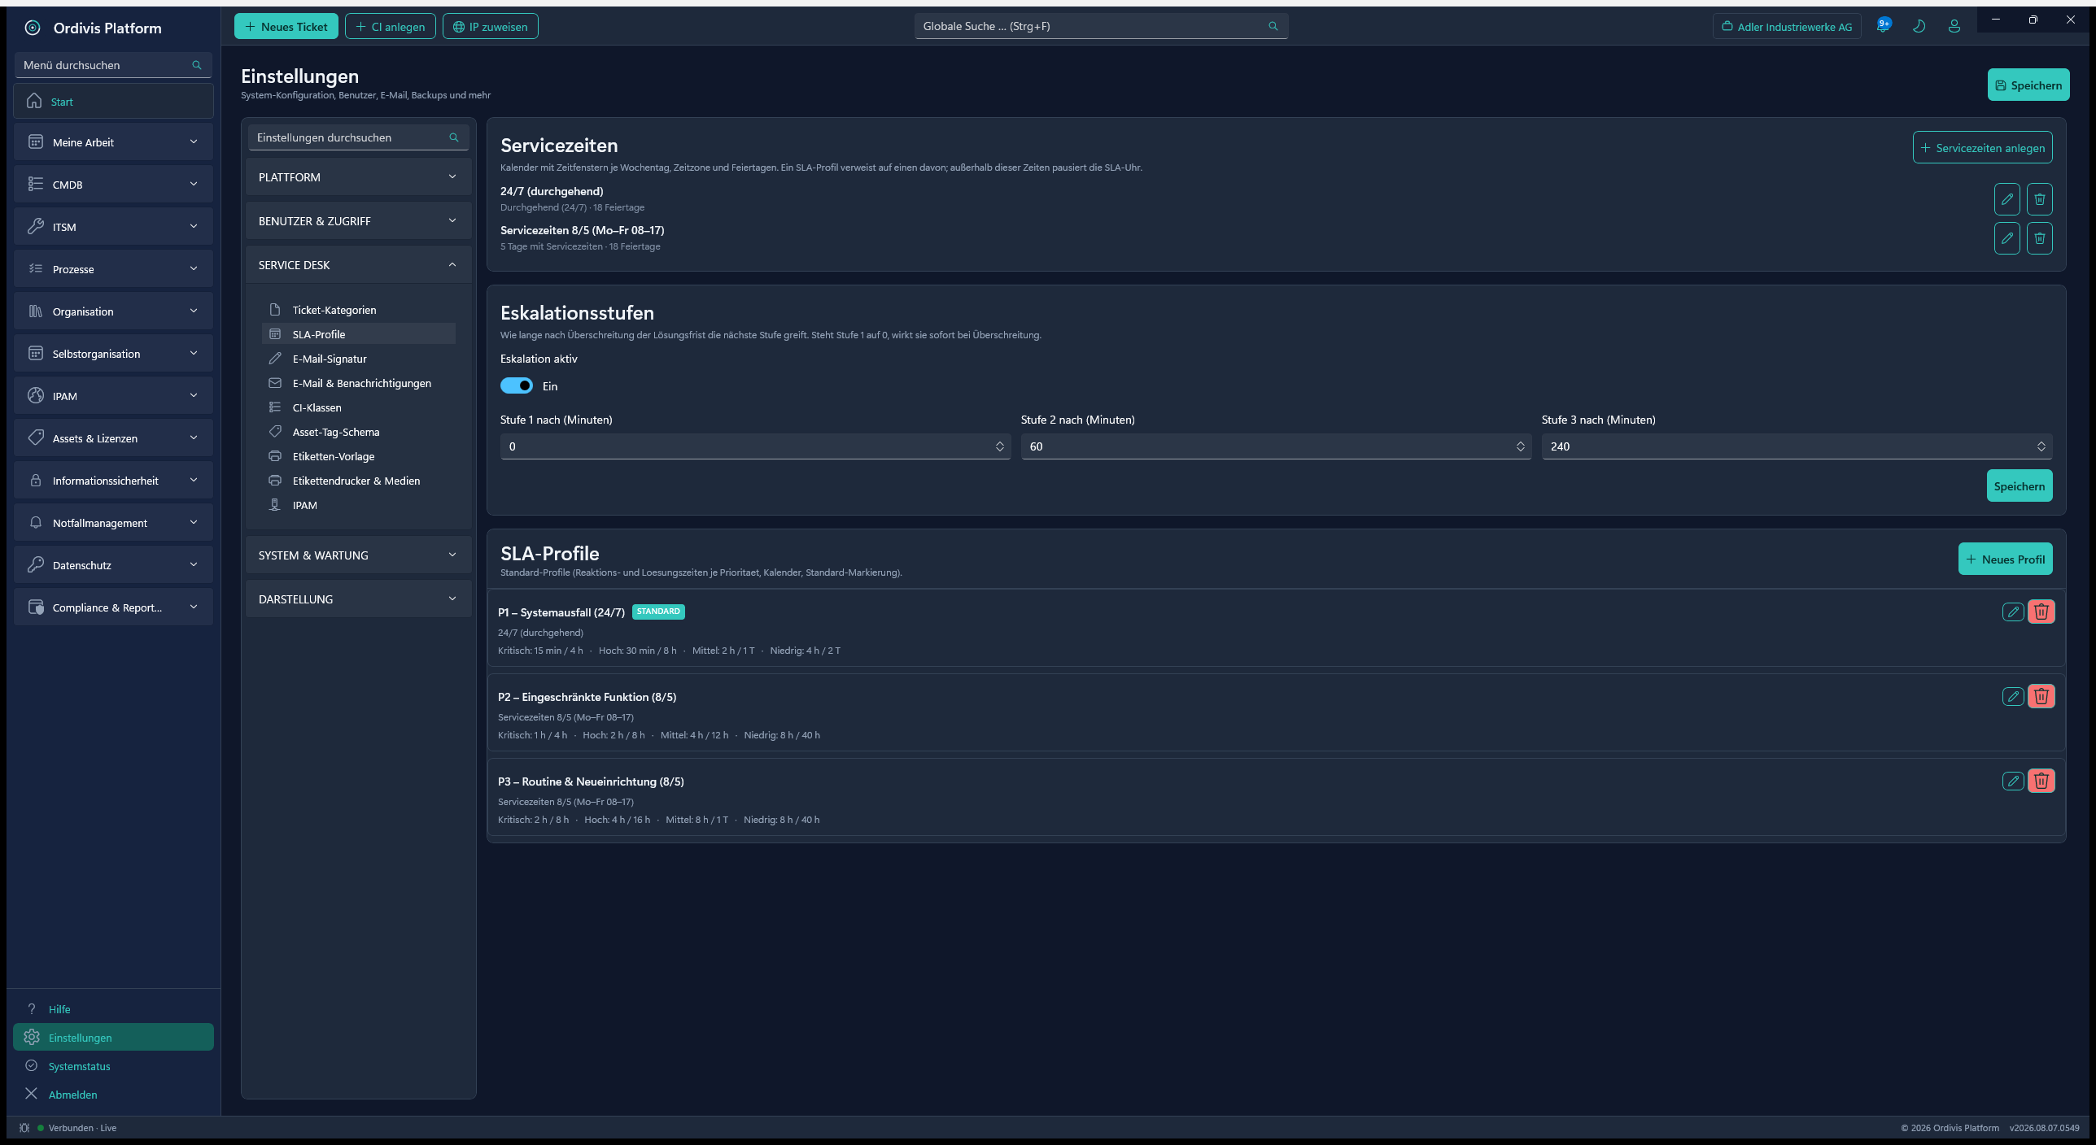
Task: Collapse the SERVICE DESK section
Action: (359, 265)
